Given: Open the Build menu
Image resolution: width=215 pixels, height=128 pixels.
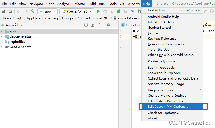Looking at the screenshot, I should (x=92, y=4).
